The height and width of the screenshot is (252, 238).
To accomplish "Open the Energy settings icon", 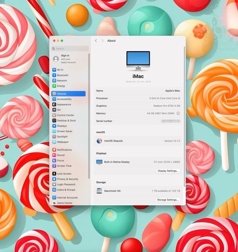I will click(x=54, y=86).
